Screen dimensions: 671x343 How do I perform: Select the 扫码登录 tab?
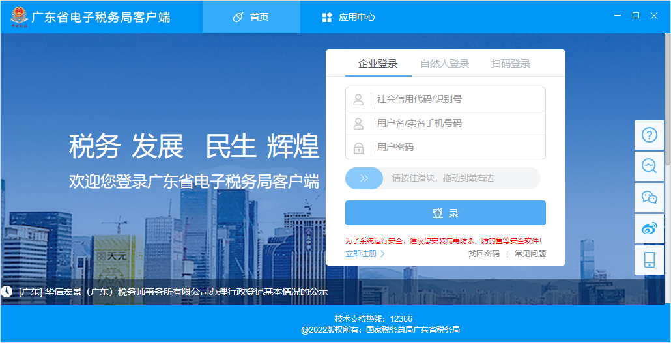[x=511, y=64]
